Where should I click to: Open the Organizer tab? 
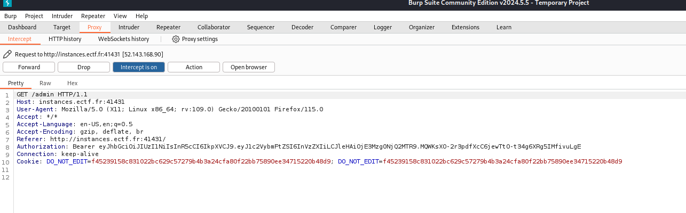422,27
